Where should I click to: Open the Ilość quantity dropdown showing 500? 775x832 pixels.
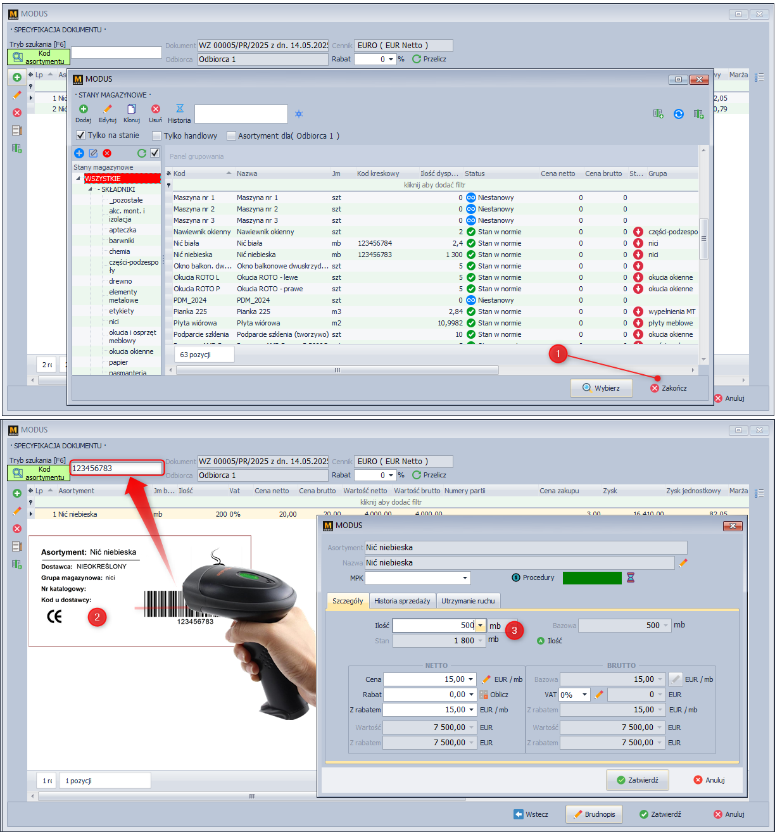pyautogui.click(x=480, y=626)
